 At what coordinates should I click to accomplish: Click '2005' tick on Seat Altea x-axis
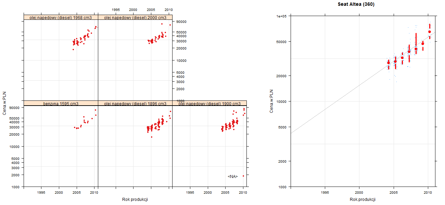coord(394,193)
